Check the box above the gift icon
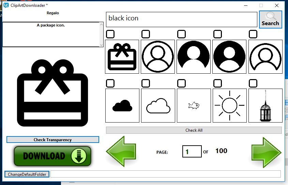Viewport: 288px width, 185px height. click(110, 34)
